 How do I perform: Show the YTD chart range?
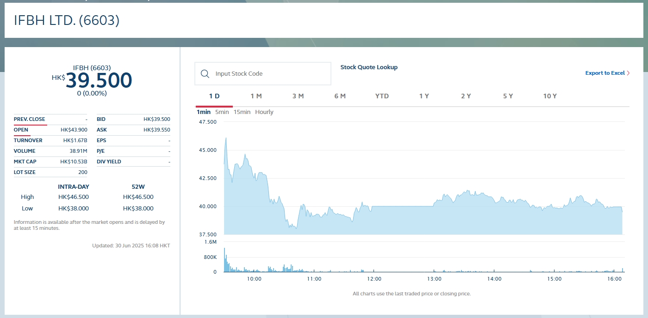point(382,96)
